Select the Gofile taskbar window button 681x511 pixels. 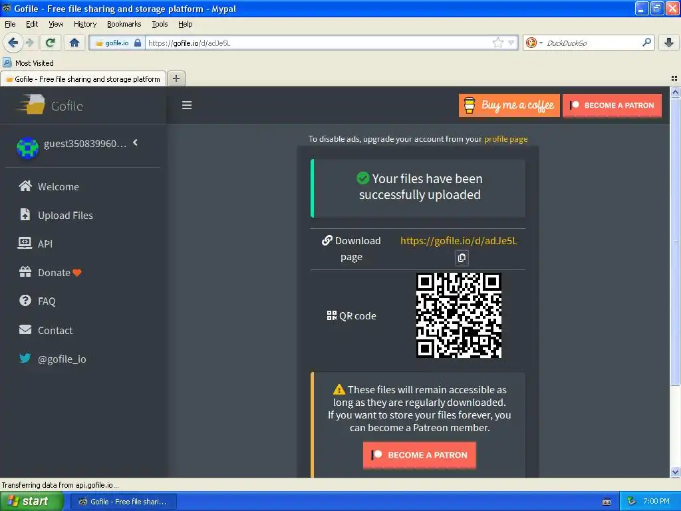coord(123,502)
